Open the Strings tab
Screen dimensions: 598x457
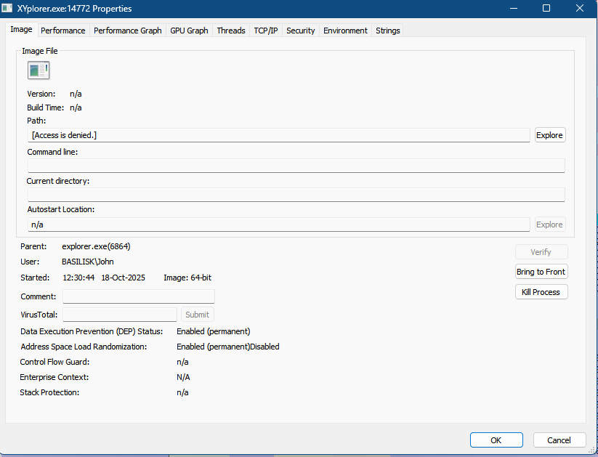click(387, 31)
